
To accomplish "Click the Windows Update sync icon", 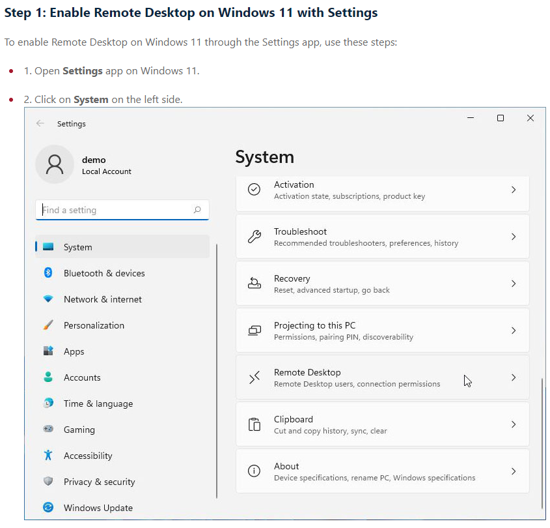I will click(48, 507).
